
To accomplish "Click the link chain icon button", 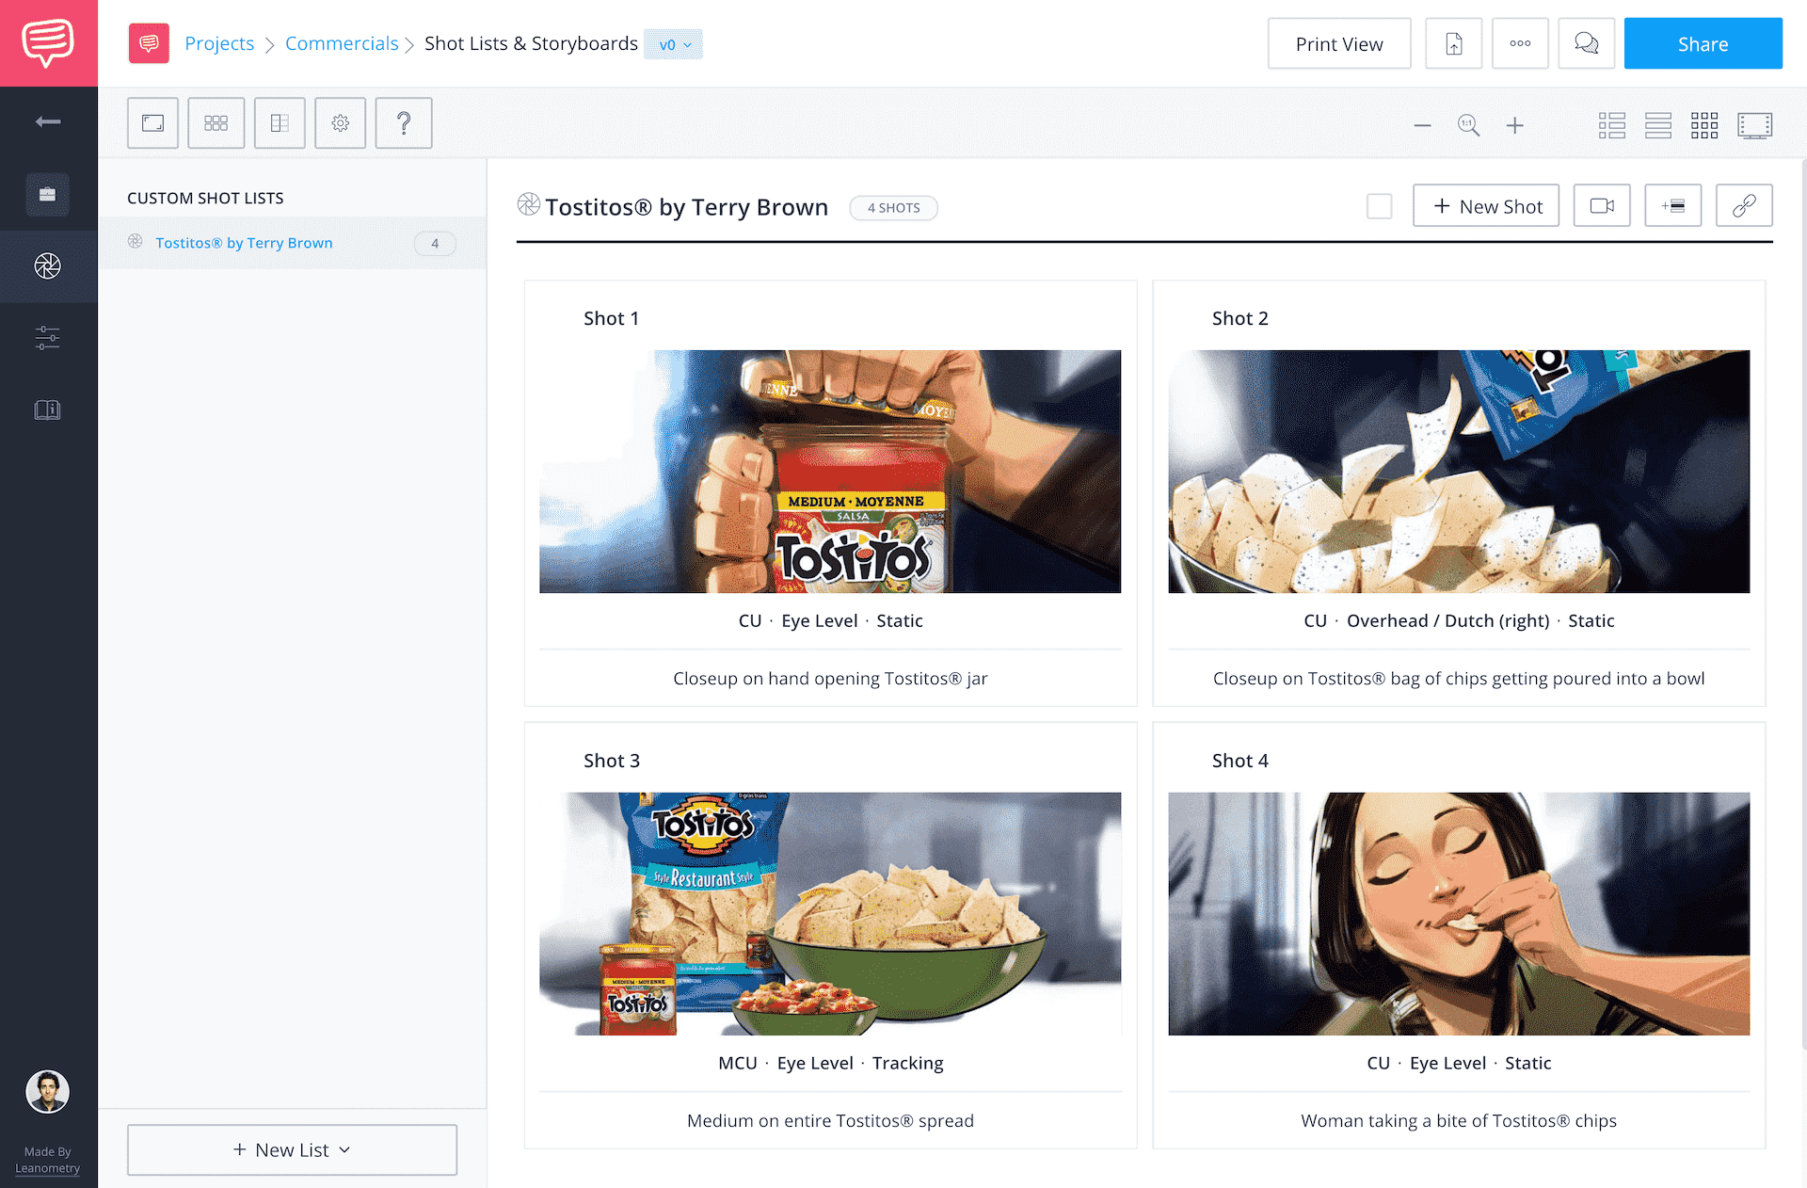I will click(x=1744, y=205).
